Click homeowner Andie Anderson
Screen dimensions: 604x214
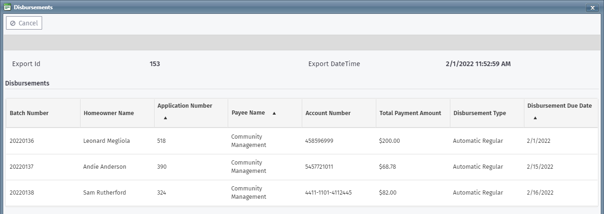pyautogui.click(x=105, y=167)
